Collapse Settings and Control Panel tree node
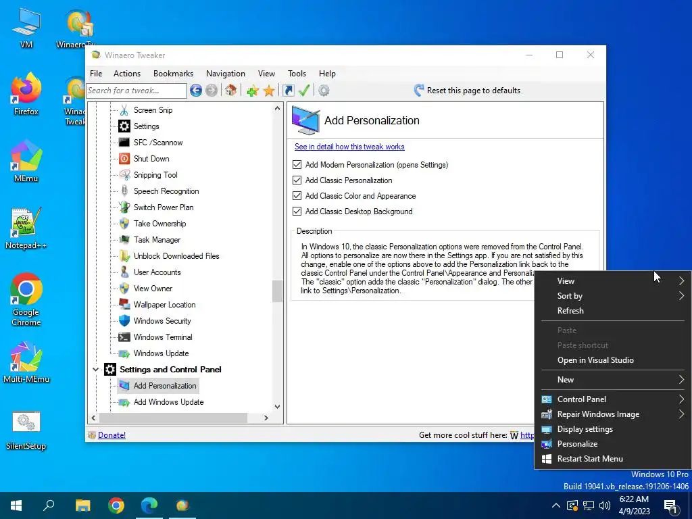 pos(95,370)
